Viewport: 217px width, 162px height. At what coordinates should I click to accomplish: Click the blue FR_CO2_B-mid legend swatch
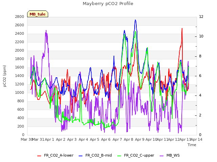pos(81,156)
